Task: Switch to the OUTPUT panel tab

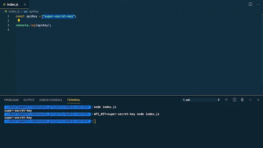Action: click(x=29, y=100)
